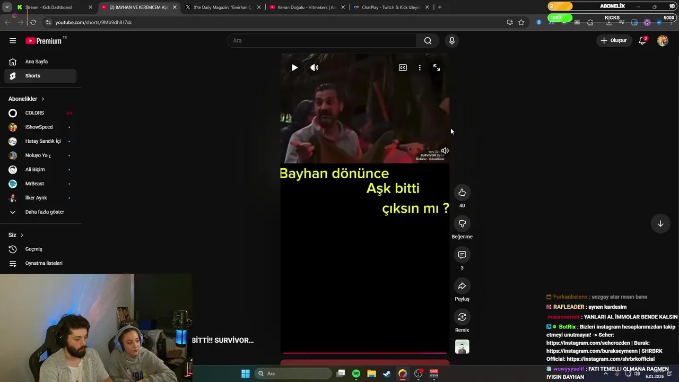Click the taskbar Ara search box
The image size is (679, 382).
click(x=293, y=374)
